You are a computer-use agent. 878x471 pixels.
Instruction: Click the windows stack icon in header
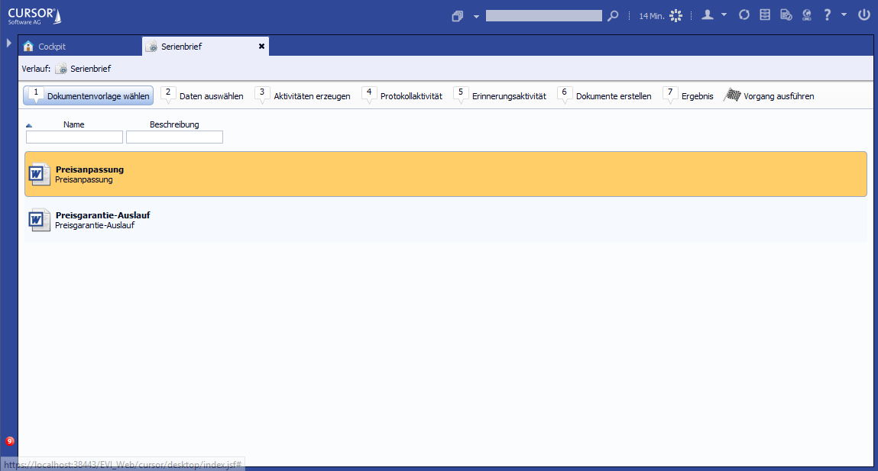point(458,16)
